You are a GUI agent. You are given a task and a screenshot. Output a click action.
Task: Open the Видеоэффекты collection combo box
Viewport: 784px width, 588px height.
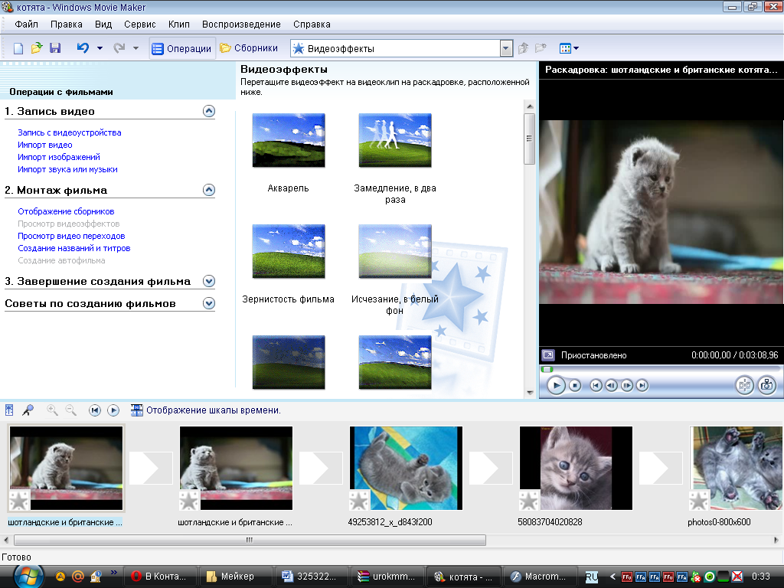coord(401,48)
